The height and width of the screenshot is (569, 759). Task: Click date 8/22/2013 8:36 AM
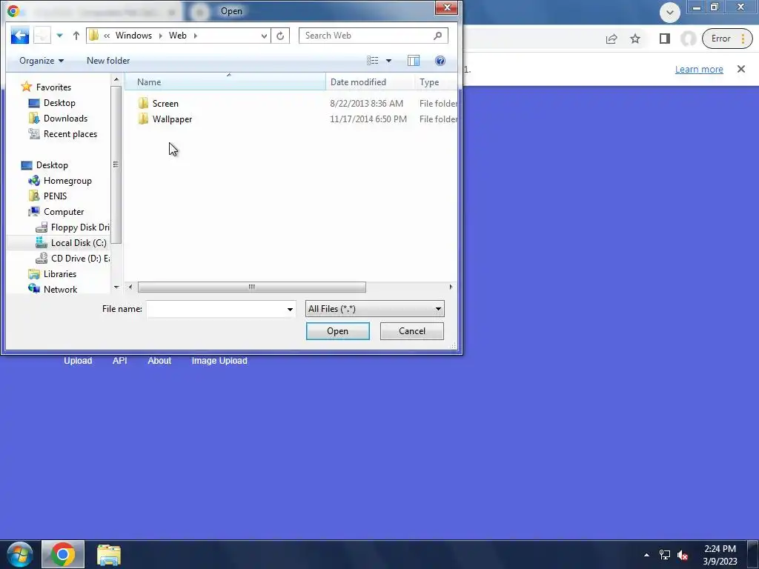click(x=366, y=104)
